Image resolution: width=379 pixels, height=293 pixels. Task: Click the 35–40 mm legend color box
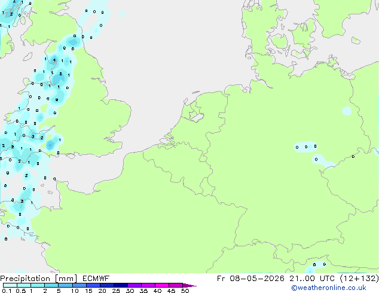[148, 285]
